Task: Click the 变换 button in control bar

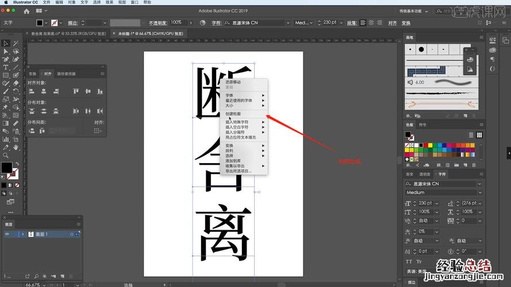Action: [406, 22]
